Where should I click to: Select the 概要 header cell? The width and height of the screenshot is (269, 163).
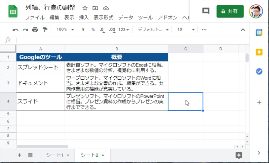click(x=116, y=57)
